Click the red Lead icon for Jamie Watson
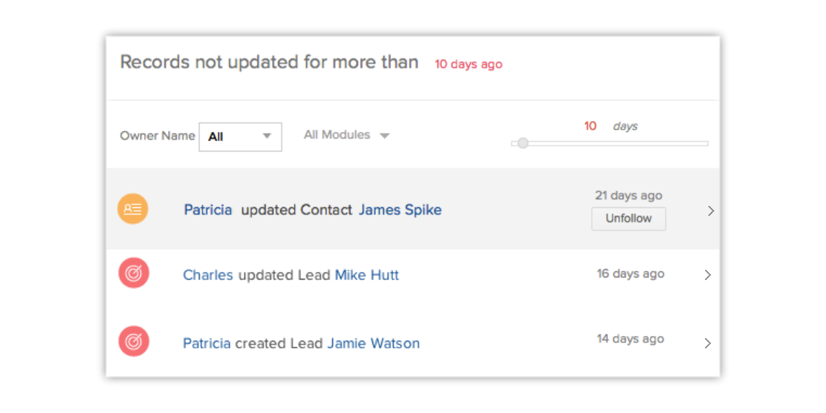Viewport: 826px width, 413px height. (x=134, y=341)
